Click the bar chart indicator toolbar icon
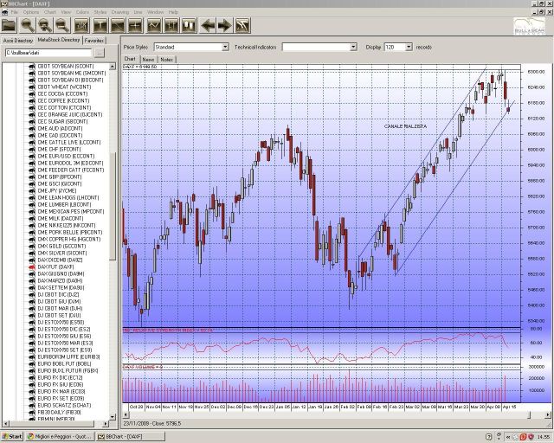 tap(82, 25)
